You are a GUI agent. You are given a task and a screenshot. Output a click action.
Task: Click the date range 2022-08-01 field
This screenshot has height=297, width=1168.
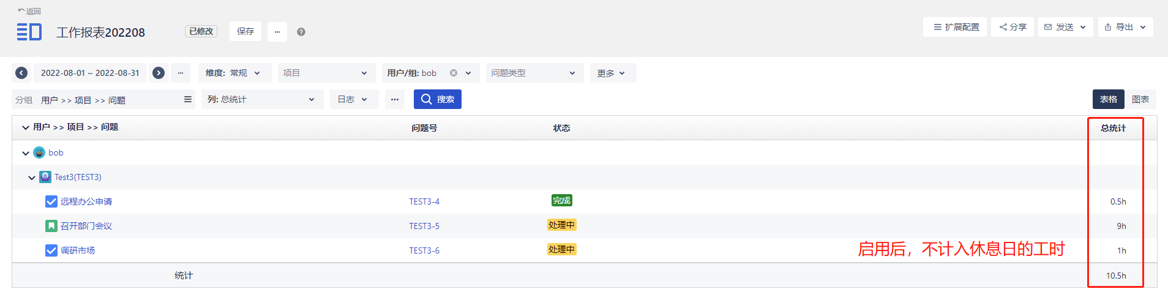pyautogui.click(x=90, y=73)
